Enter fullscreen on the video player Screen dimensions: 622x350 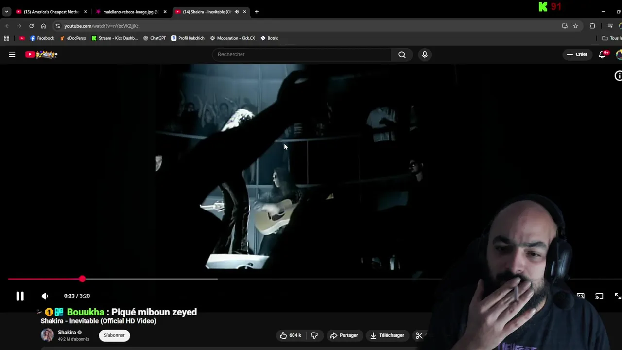(618, 296)
